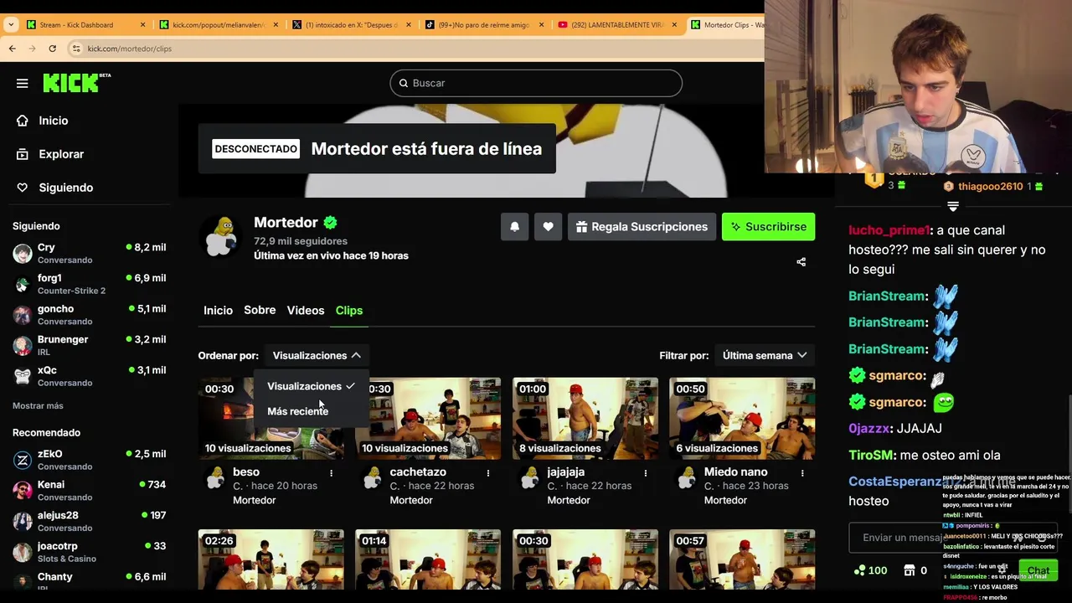The width and height of the screenshot is (1072, 603).
Task: Click the share icon below Suscribirse
Action: point(801,262)
